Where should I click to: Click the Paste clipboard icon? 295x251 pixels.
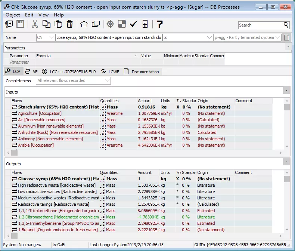point(58,24)
